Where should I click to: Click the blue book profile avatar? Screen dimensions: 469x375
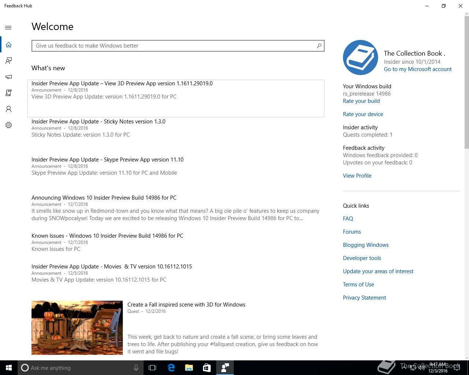361,57
